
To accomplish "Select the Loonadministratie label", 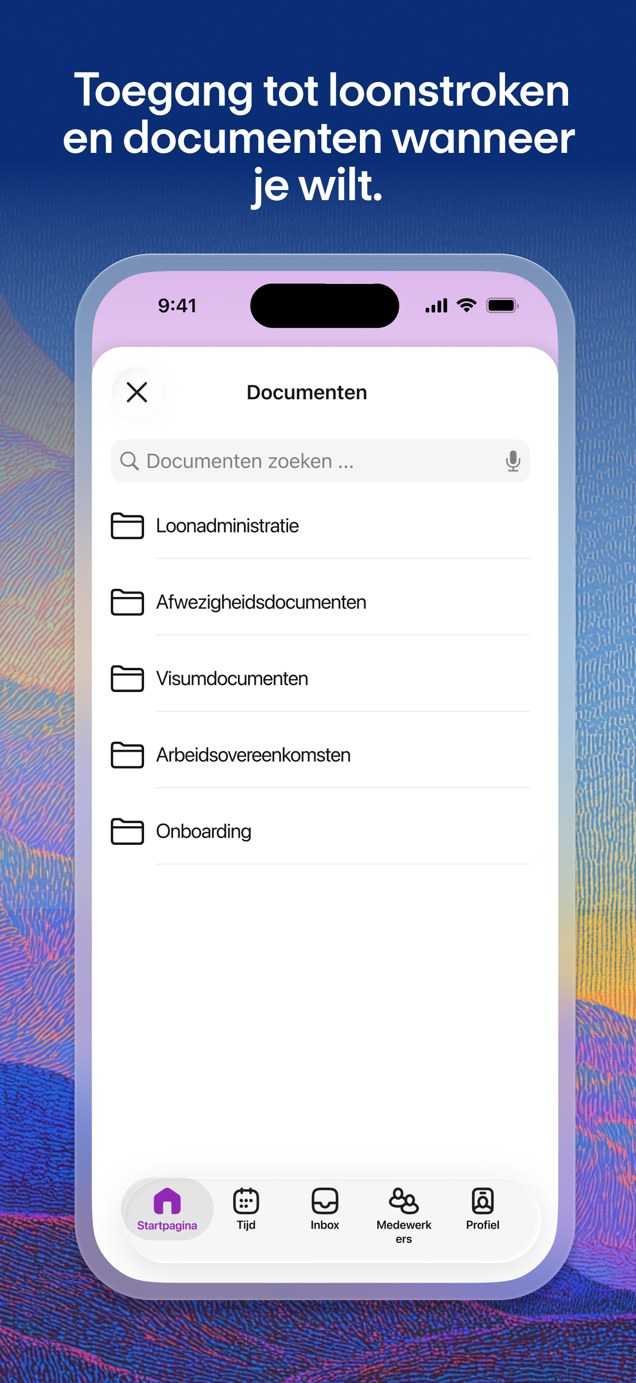I will (227, 526).
